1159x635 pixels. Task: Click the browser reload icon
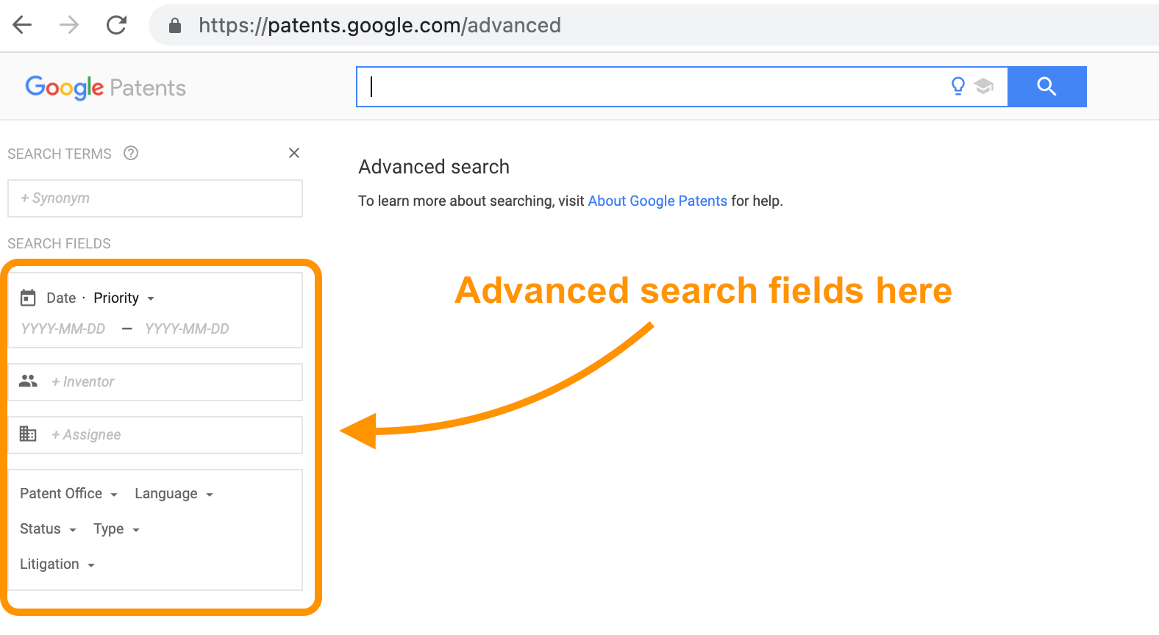click(x=117, y=25)
